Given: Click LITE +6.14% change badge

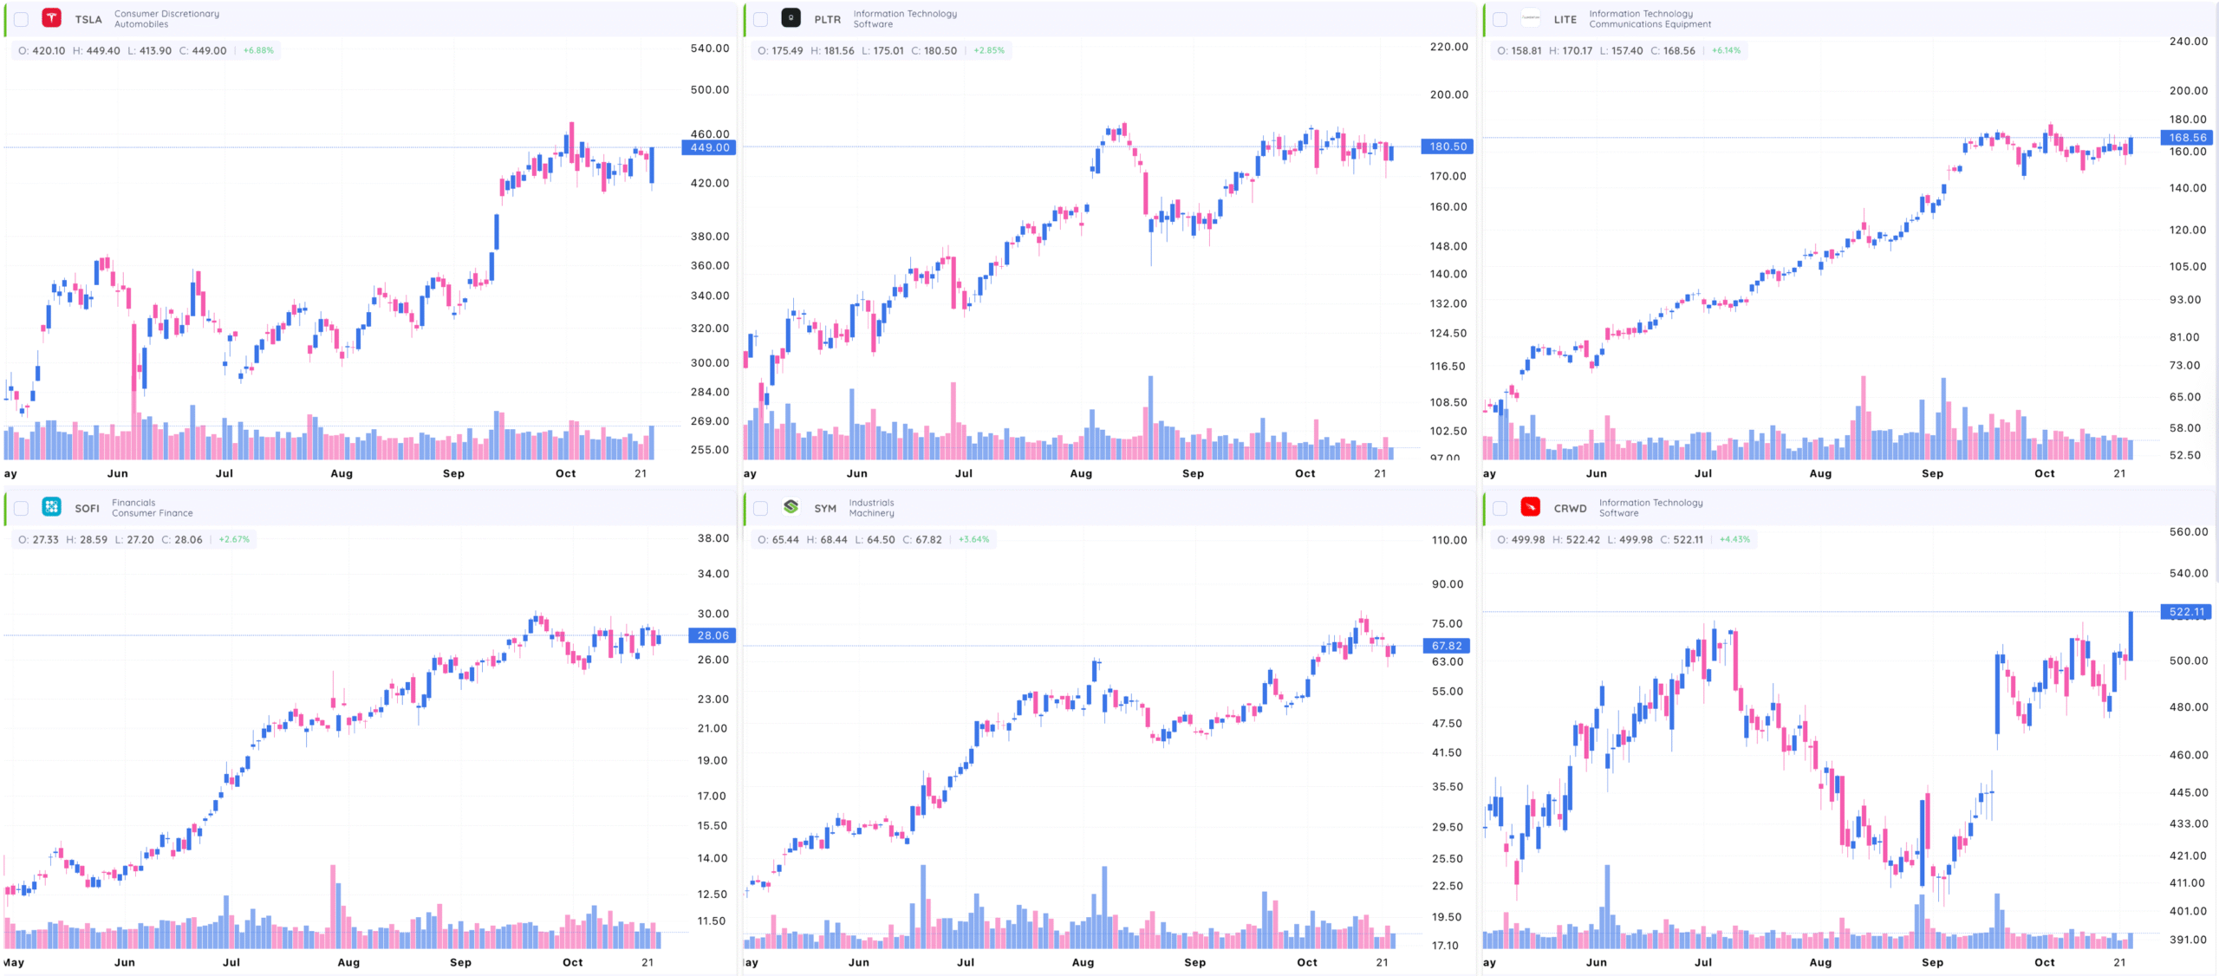Looking at the screenshot, I should coord(1726,50).
